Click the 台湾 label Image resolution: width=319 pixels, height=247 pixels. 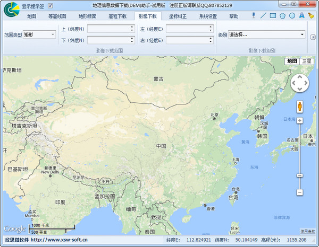(233, 197)
